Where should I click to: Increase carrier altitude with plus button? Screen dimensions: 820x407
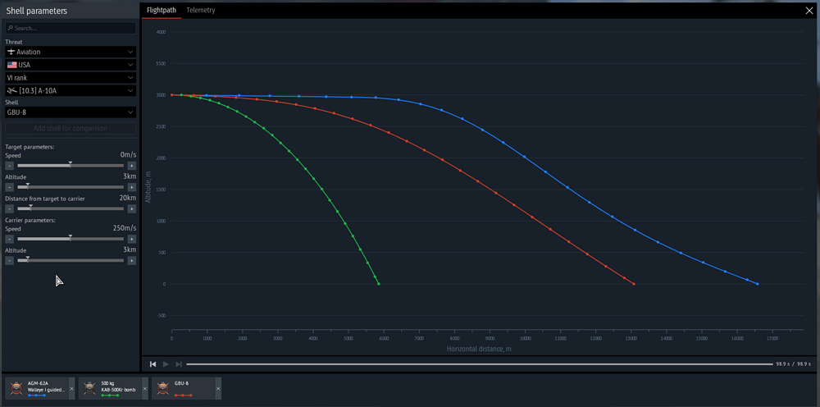(132, 260)
